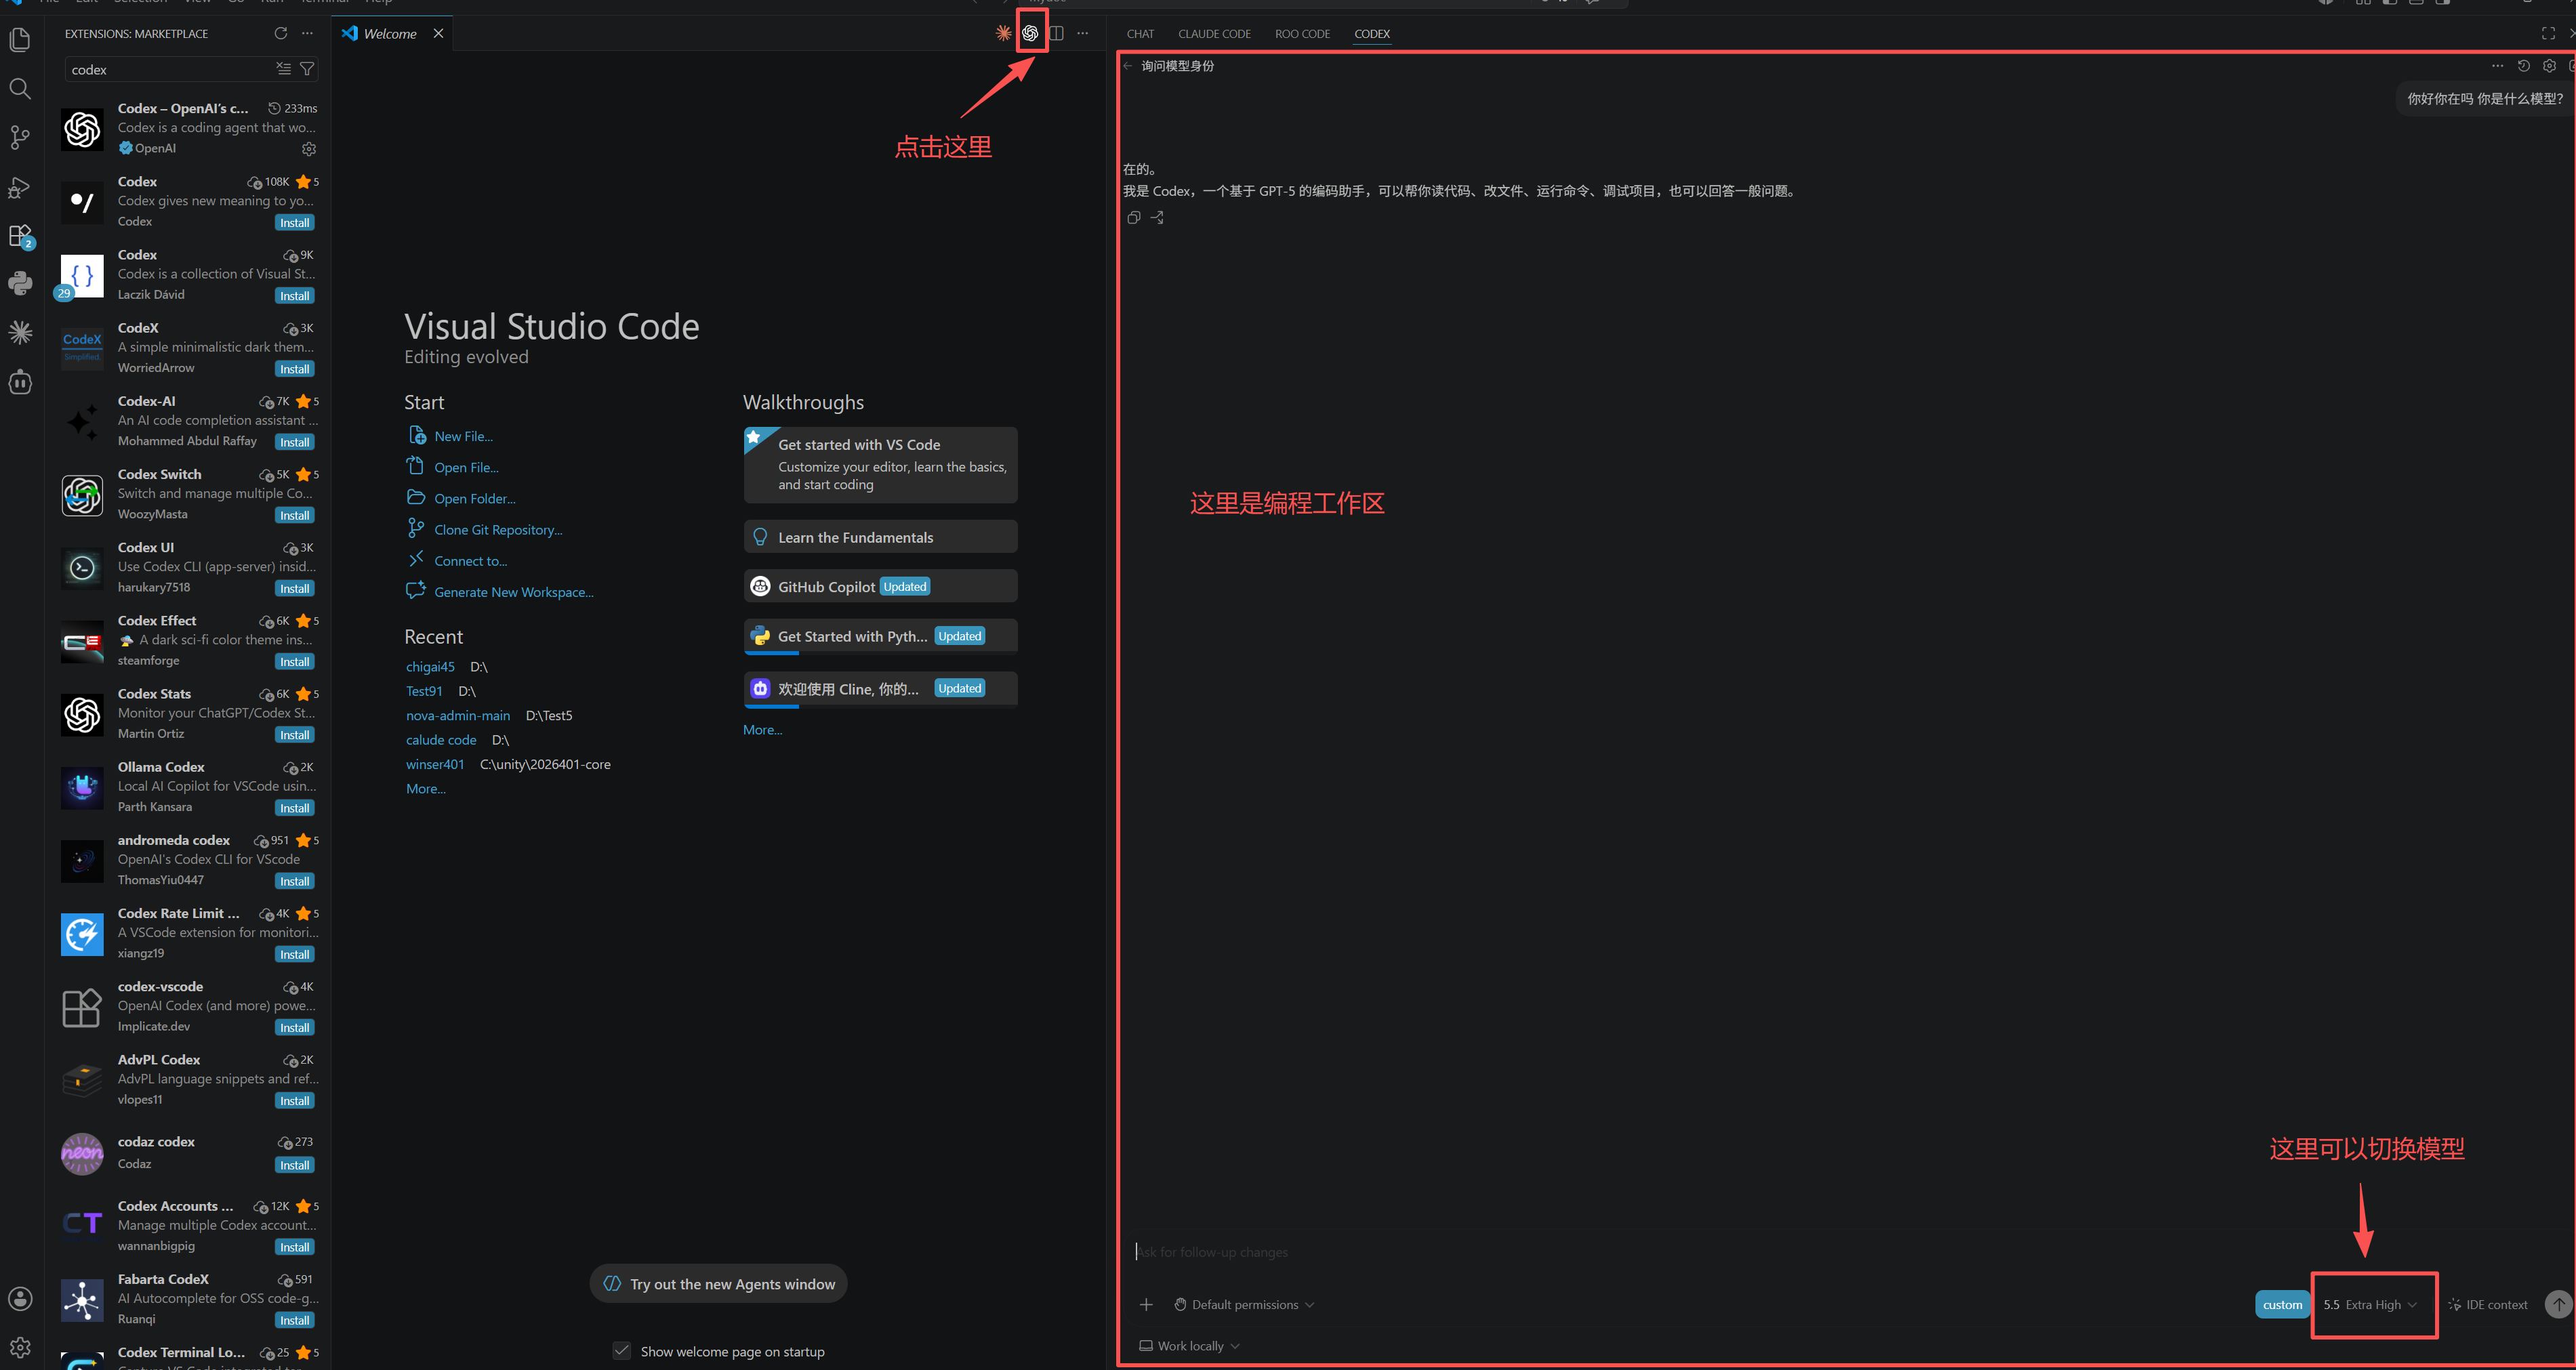Click the custom badge in Codex input
Image resolution: width=2576 pixels, height=1370 pixels.
coord(2282,1304)
